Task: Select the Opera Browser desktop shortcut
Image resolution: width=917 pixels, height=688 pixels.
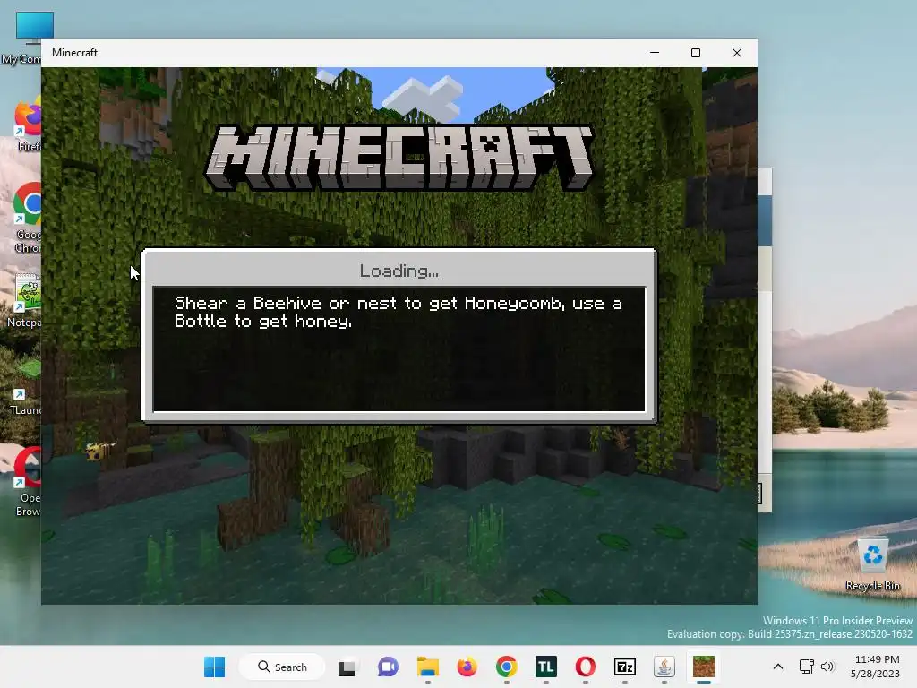Action: (x=27, y=481)
